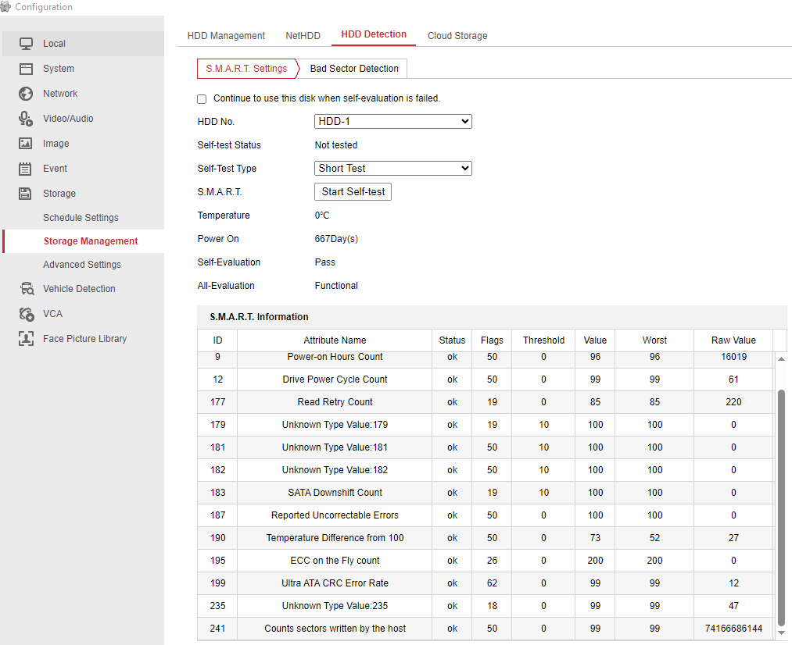Open Advanced Settings under Storage
Image resolution: width=792 pixels, height=645 pixels.
[x=82, y=265]
